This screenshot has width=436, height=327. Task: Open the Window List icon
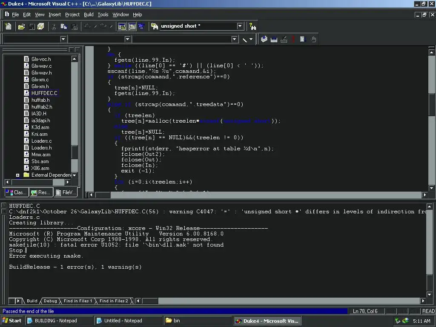pyautogui.click(x=141, y=26)
